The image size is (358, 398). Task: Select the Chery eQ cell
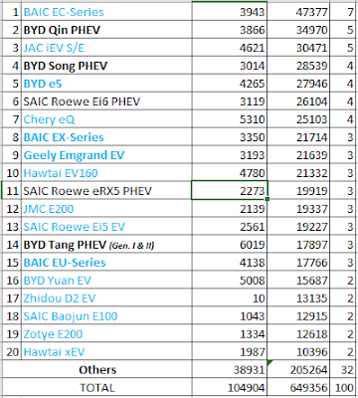106,119
